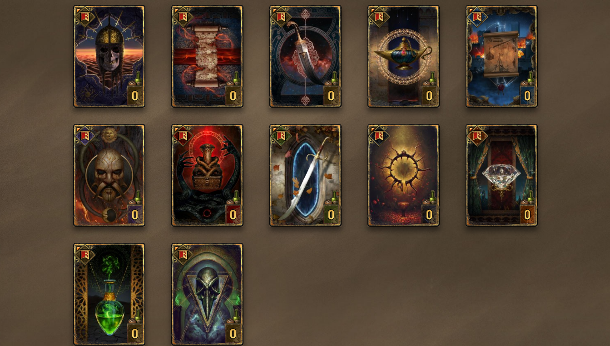Click the provisions bottle icon on skull helmet card
This screenshot has width=610, height=346.
[x=138, y=78]
